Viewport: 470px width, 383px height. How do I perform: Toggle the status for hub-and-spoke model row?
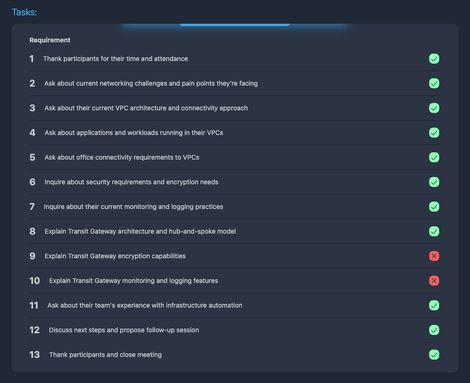(434, 231)
